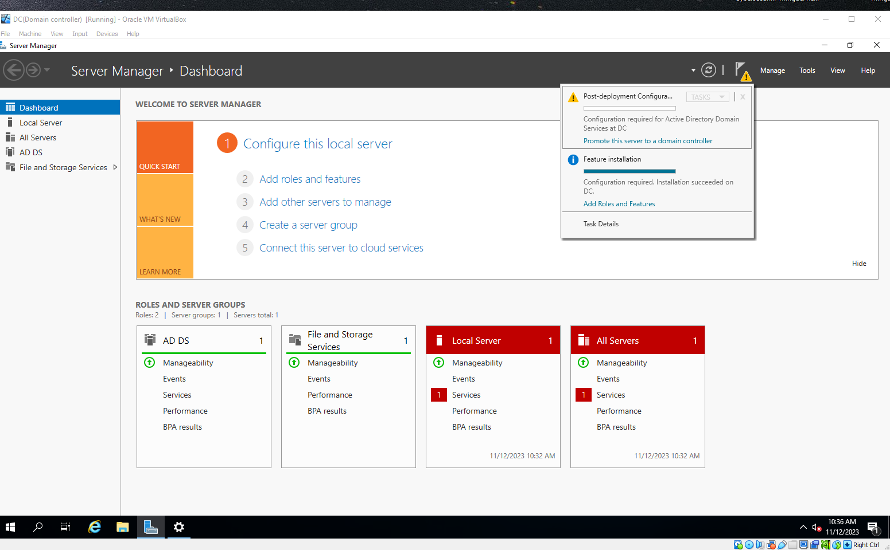This screenshot has height=550, width=890.
Task: Click Post-deployment Configuration progress bar
Action: click(629, 108)
